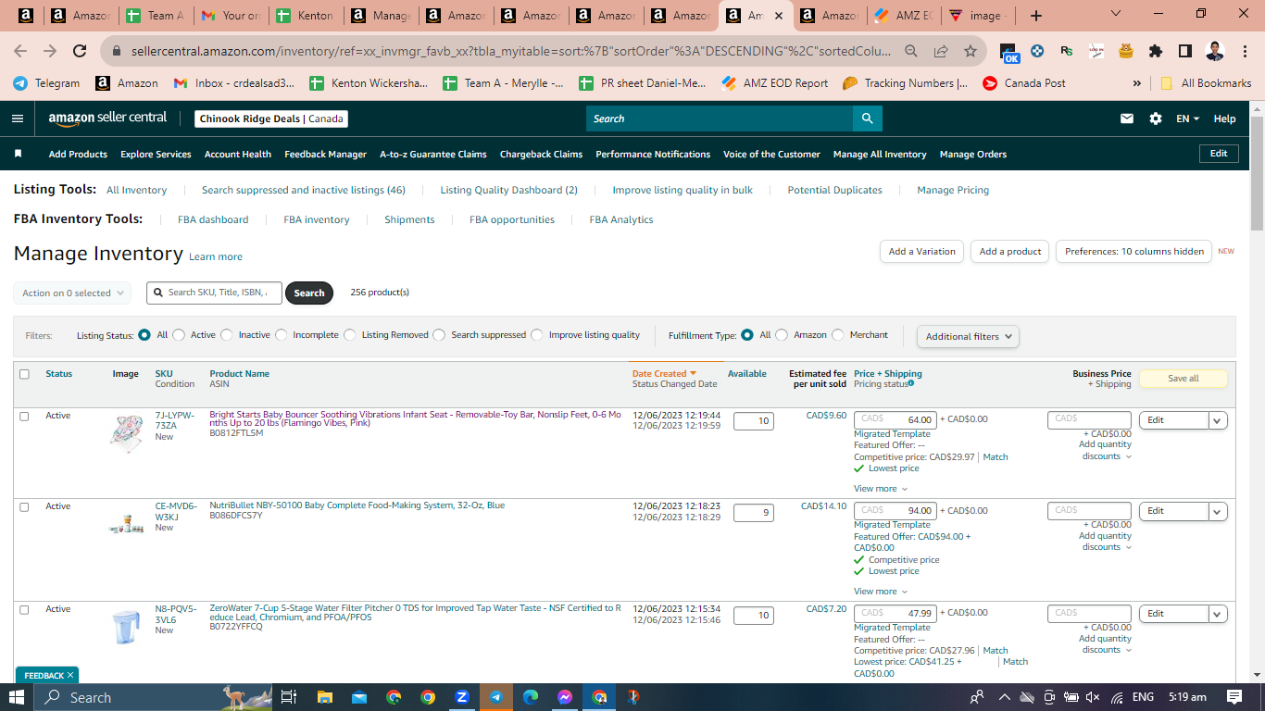Open Preferences: 10 columns hidden
The height and width of the screenshot is (711, 1265).
1133,251
